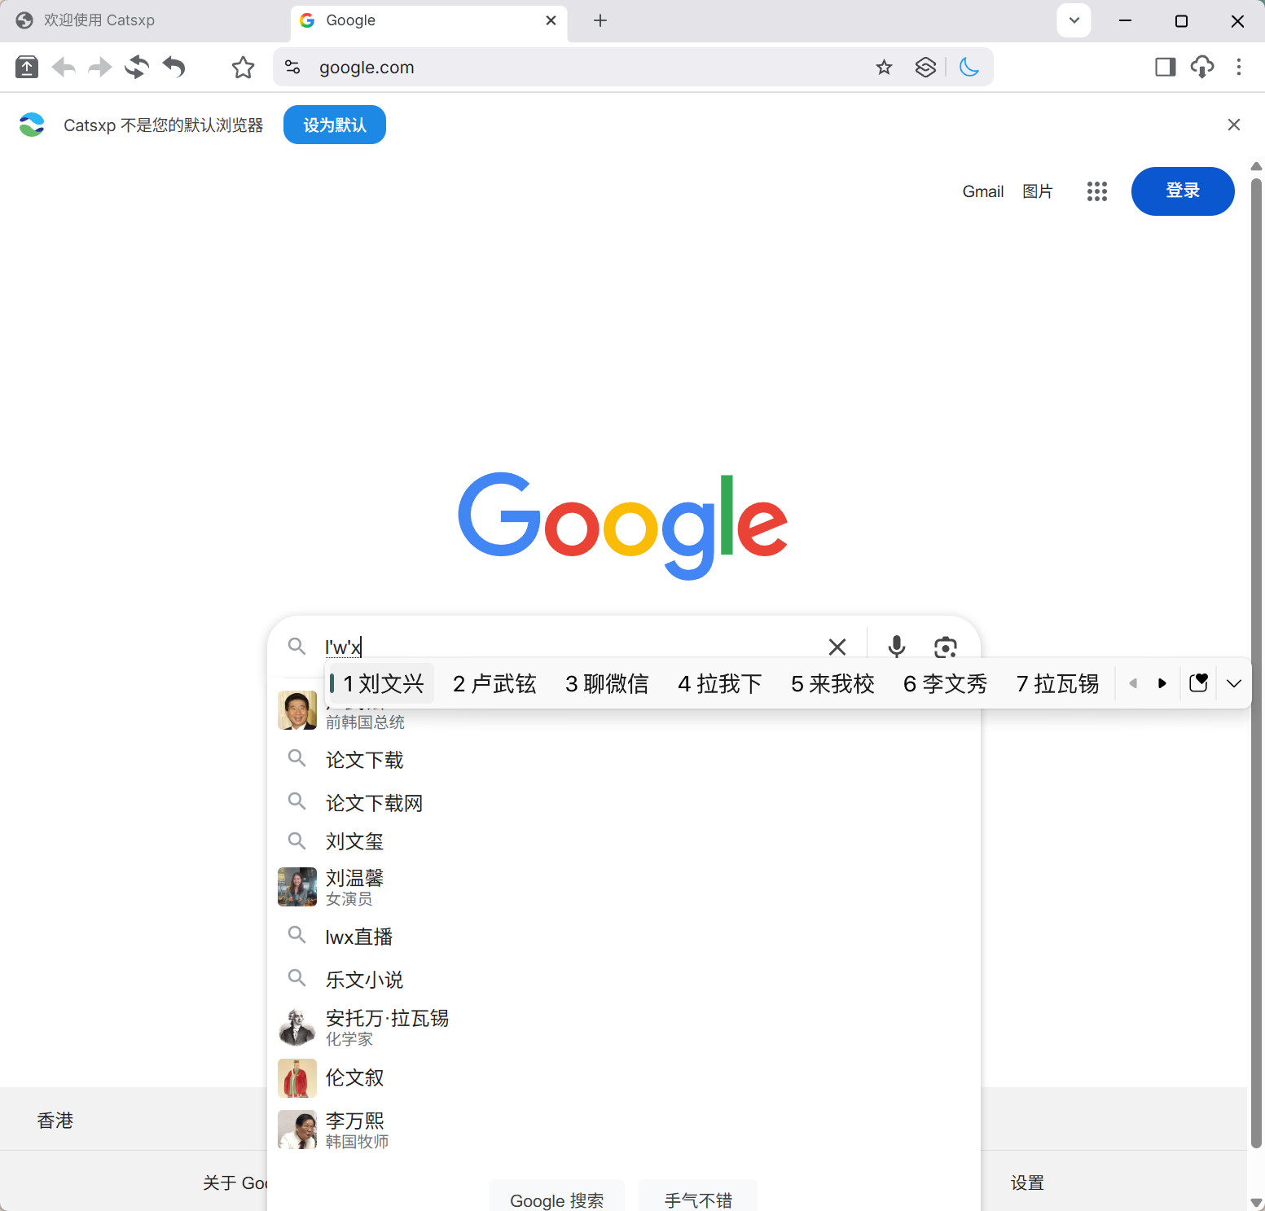Select the lwx直播 suggestion

[x=624, y=937]
